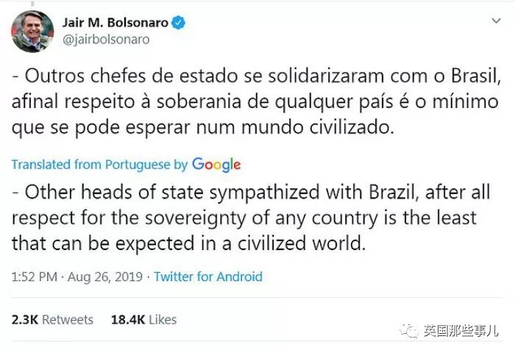Click the Chinese watermark text 英国那些事儿

(461, 331)
